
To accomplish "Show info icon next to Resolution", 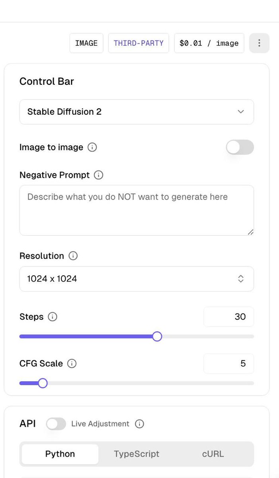I will [73, 256].
